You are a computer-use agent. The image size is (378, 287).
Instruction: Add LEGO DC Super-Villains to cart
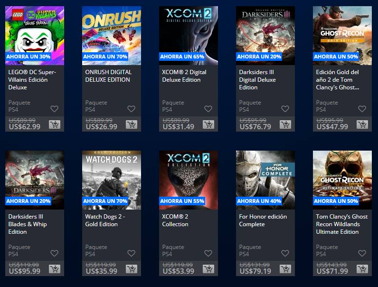tap(55, 124)
